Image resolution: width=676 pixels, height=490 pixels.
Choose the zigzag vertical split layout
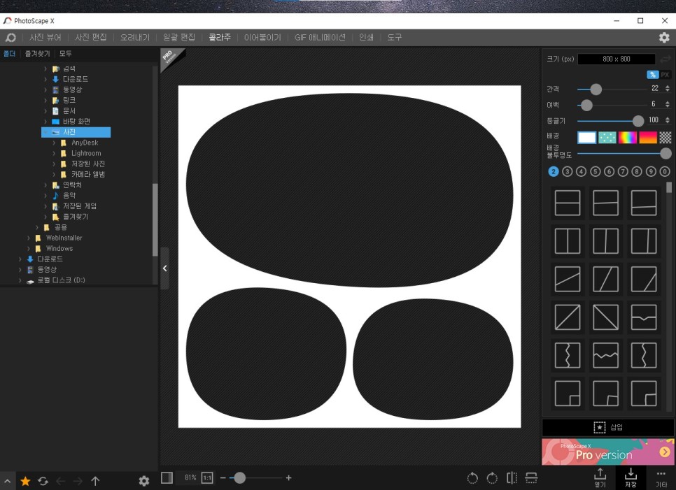568,355
